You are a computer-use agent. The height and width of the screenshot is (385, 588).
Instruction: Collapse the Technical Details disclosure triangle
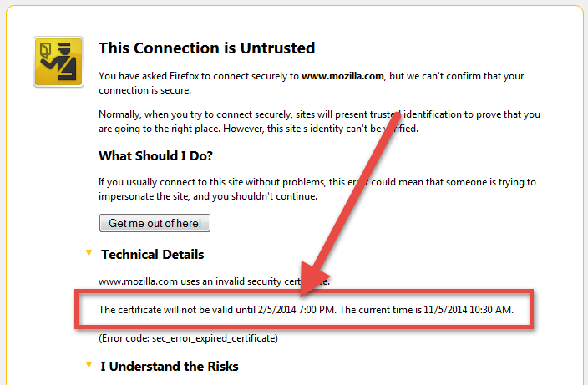click(x=89, y=253)
